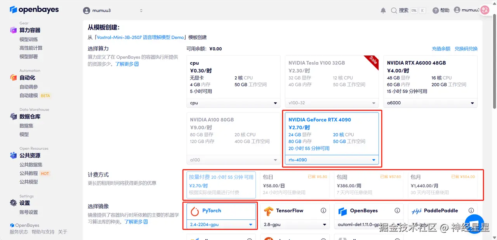Image resolution: width=497 pixels, height=240 pixels.
Task: Open 自动建模 BETA in sidebar
Action: click(35, 95)
